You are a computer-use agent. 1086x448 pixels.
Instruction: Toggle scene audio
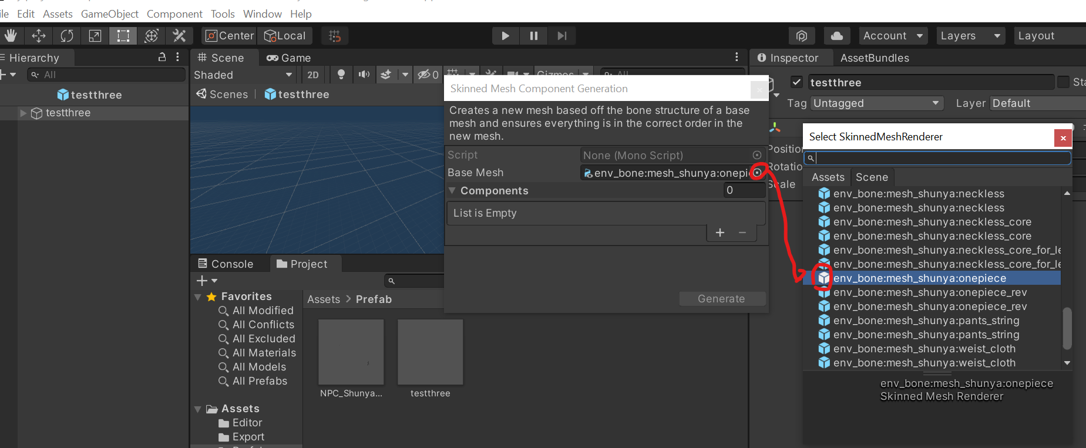click(364, 75)
